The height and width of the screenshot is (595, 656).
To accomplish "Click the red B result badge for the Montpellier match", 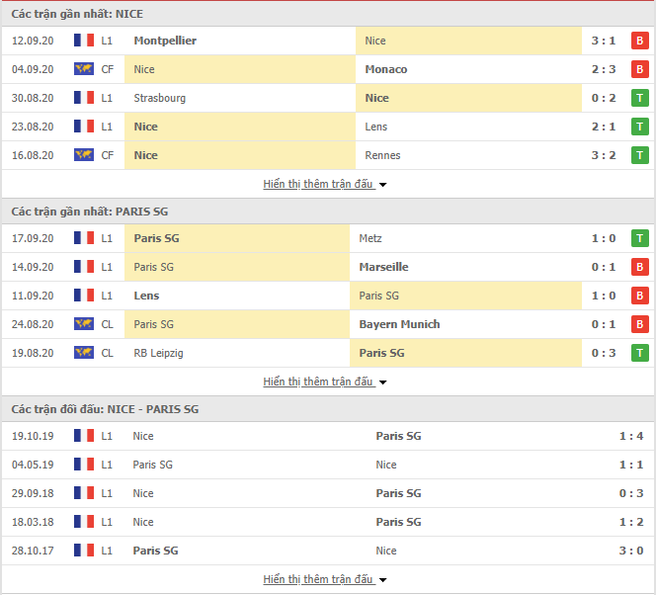I will [639, 41].
